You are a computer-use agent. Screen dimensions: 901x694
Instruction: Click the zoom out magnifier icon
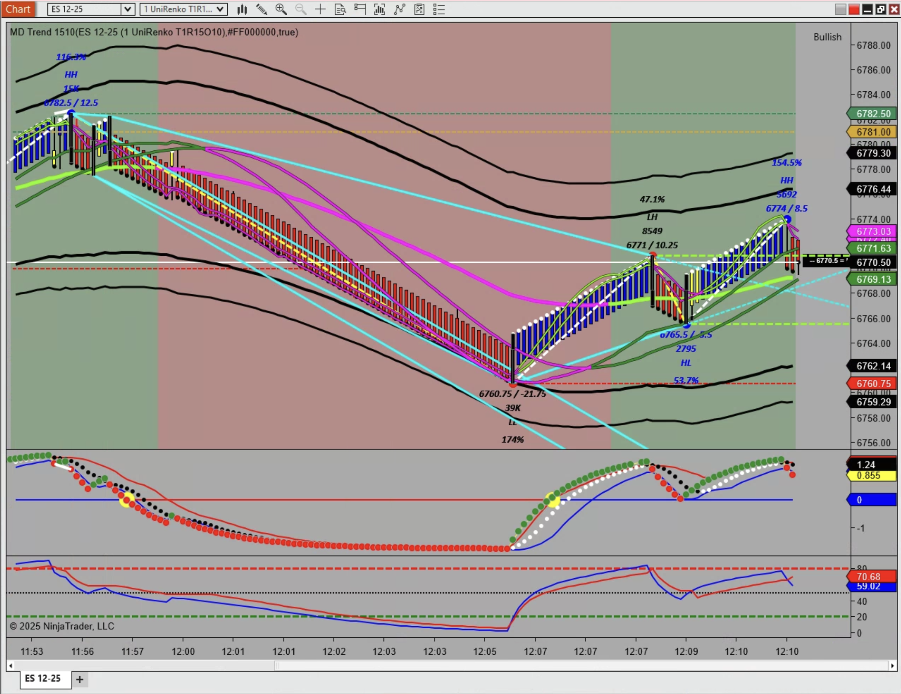pyautogui.click(x=301, y=9)
